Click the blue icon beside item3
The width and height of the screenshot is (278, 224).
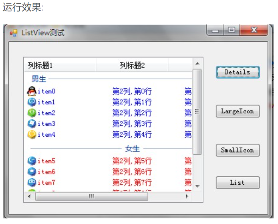(32, 123)
